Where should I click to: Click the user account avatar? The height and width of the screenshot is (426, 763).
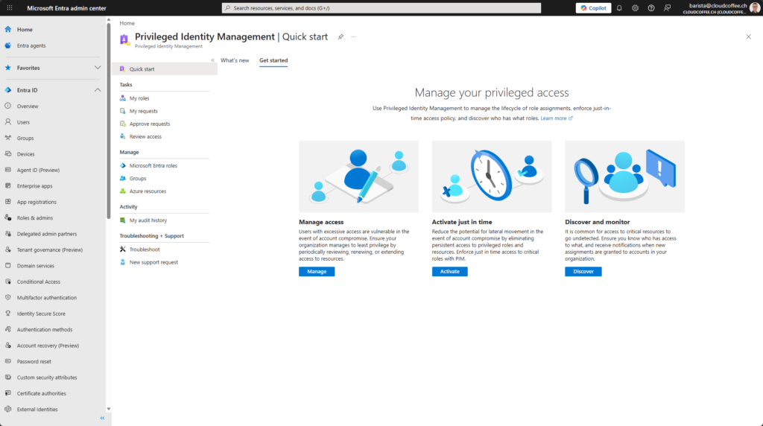755,7
